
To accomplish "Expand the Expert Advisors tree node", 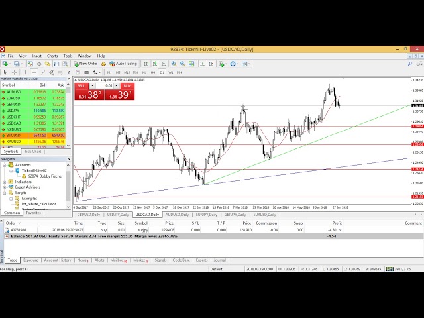I will point(4,187).
